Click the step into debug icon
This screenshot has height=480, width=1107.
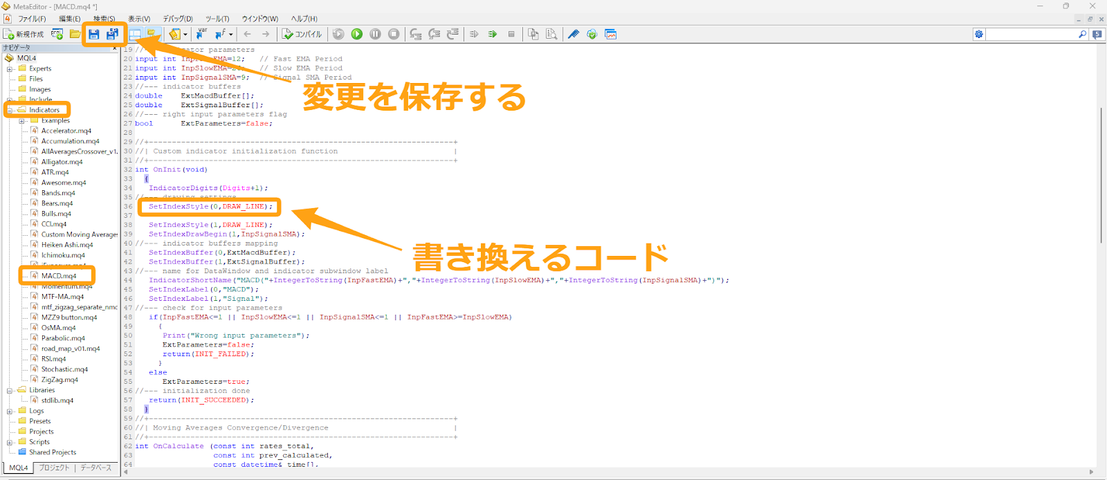416,34
